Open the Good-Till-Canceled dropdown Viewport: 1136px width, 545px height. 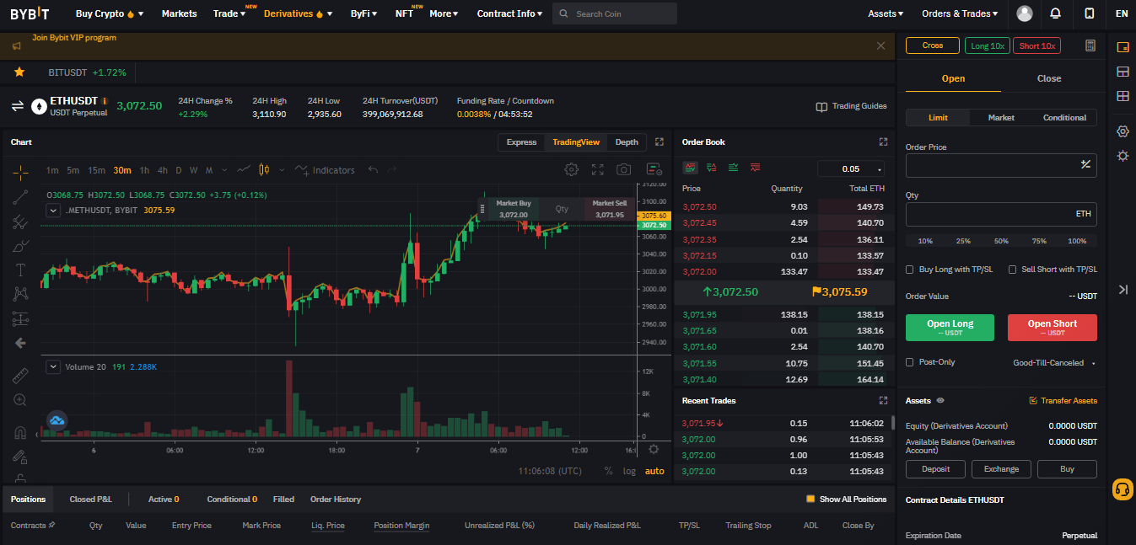1053,363
